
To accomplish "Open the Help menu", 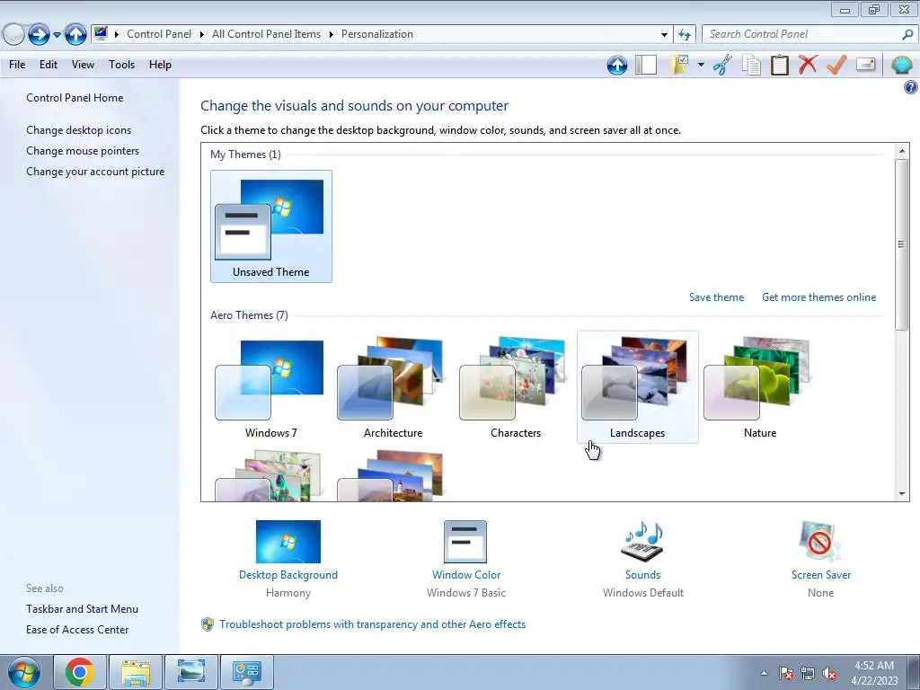I will coord(160,65).
